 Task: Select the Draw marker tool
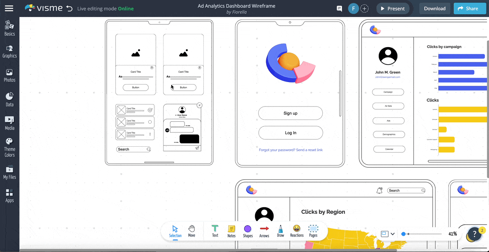[x=280, y=230]
